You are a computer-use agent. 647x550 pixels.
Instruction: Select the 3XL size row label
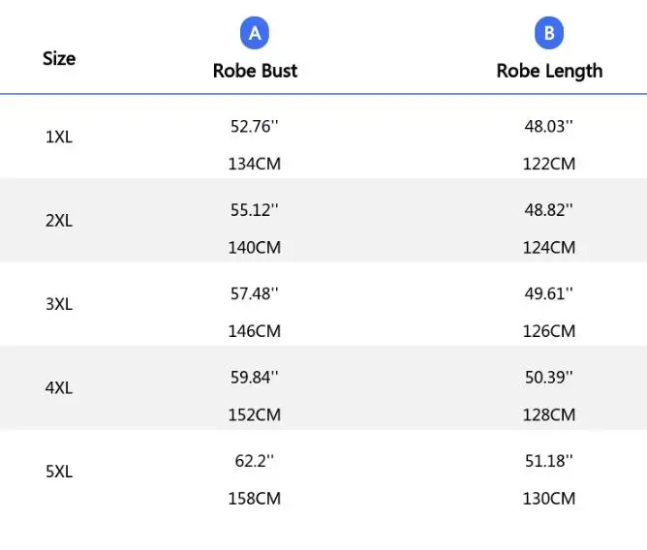pos(59,304)
